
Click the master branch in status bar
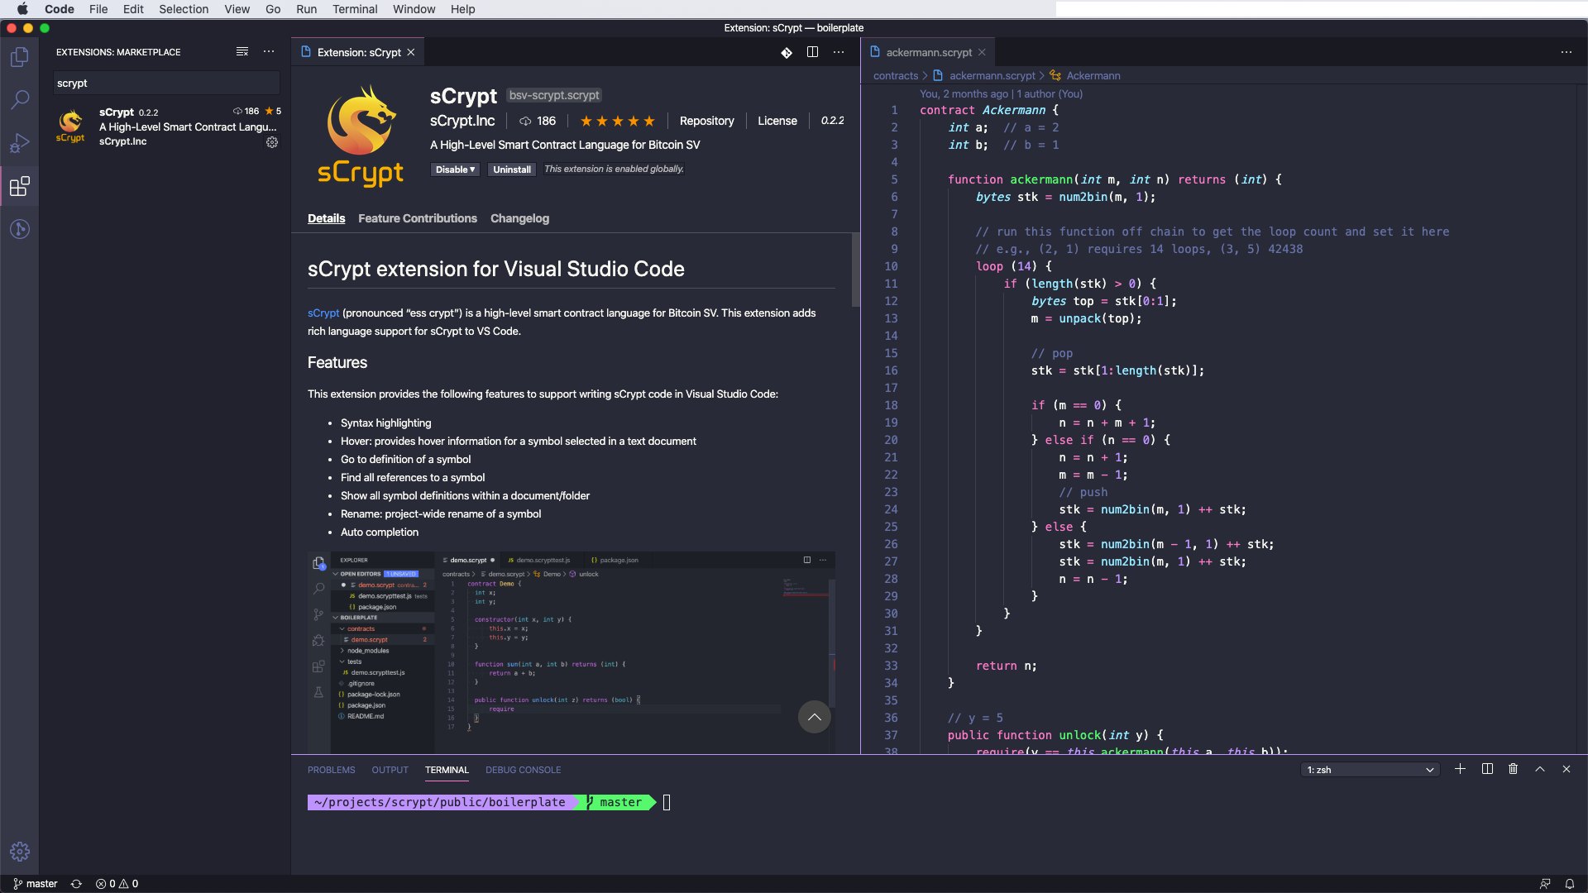36,884
